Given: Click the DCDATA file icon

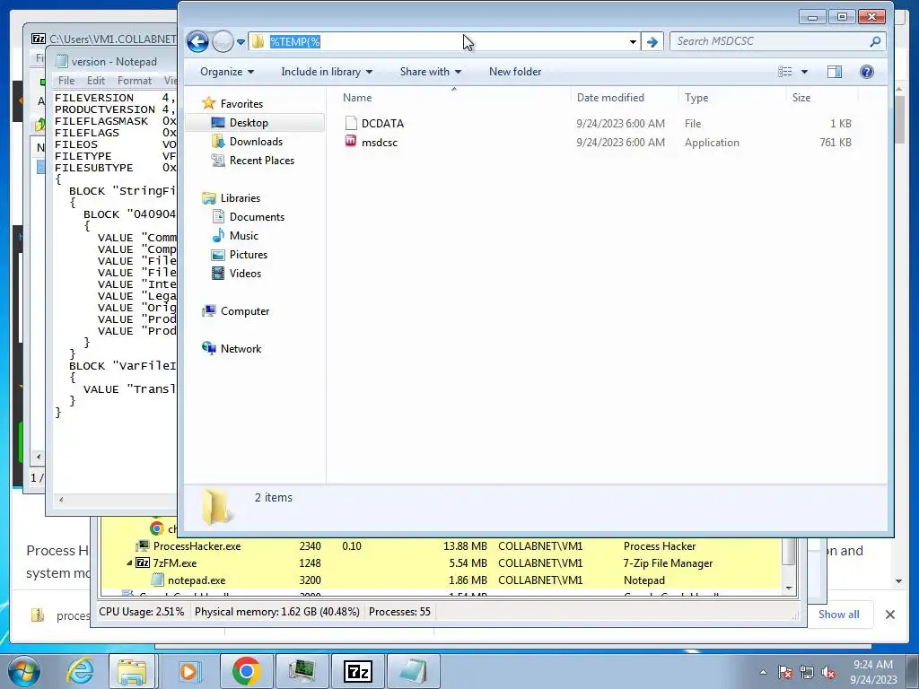Looking at the screenshot, I should [351, 122].
